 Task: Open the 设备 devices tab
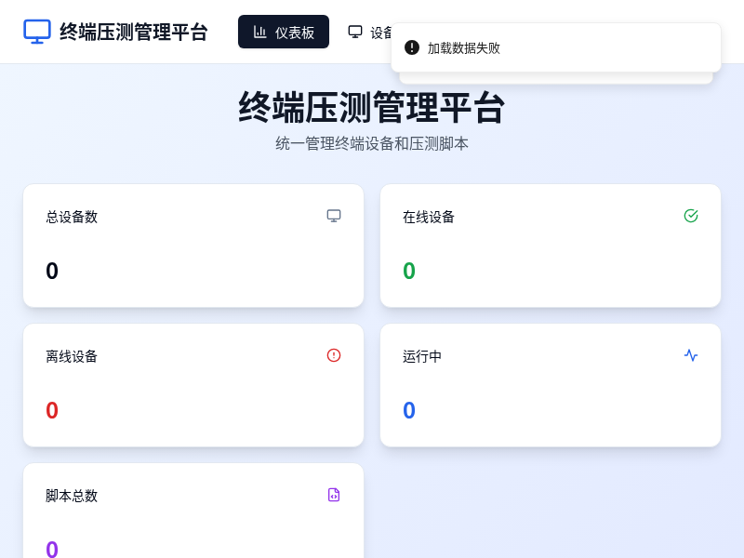pos(370,32)
